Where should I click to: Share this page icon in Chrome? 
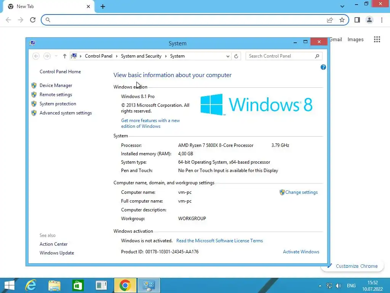click(x=330, y=20)
